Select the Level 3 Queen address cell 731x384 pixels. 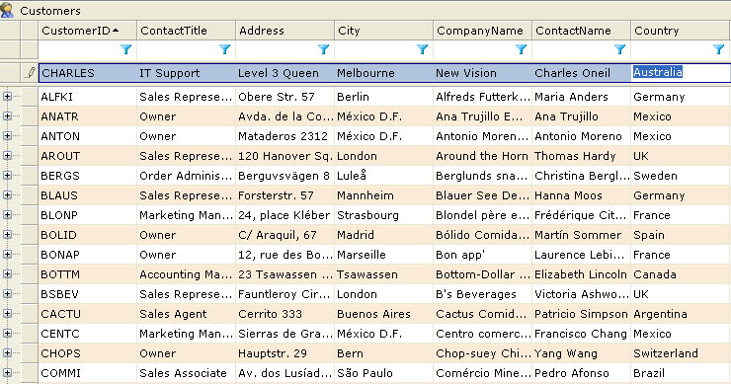tap(285, 73)
